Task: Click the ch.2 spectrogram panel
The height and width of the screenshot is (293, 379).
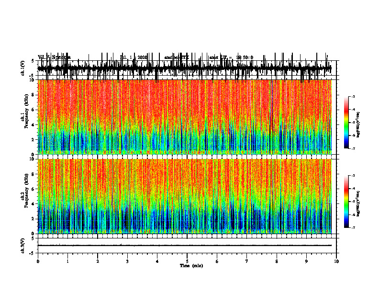Action: point(185,196)
